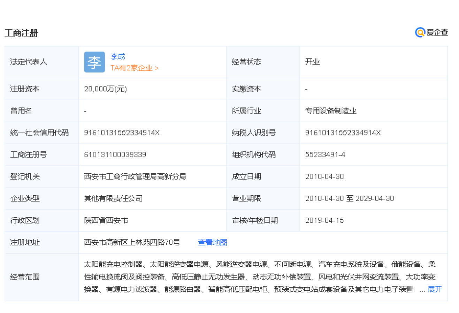This screenshot has height=313, width=459.
Task: Click the 工商注册 section heading
Action: pyautogui.click(x=21, y=33)
